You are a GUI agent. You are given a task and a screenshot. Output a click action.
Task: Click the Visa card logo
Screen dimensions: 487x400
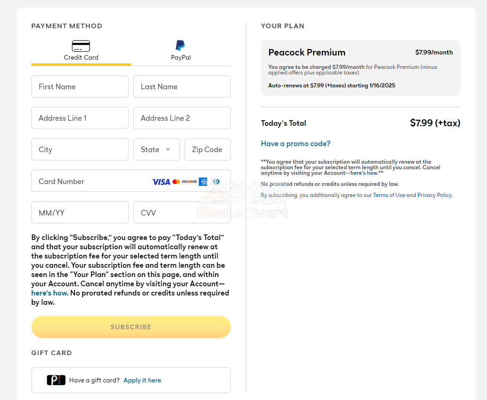(x=161, y=182)
